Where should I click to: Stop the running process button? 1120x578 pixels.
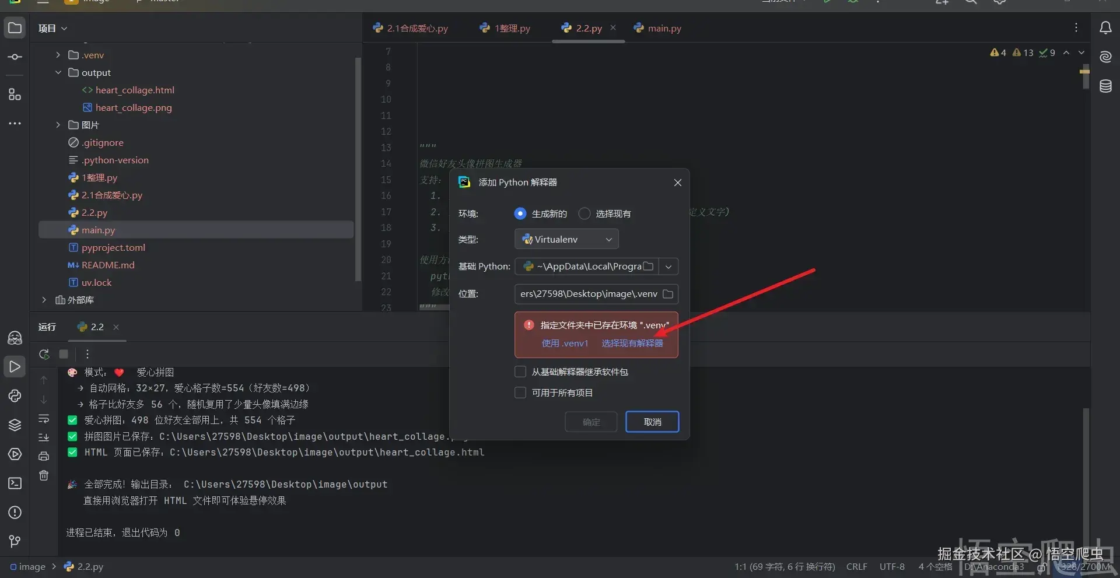[x=64, y=354]
